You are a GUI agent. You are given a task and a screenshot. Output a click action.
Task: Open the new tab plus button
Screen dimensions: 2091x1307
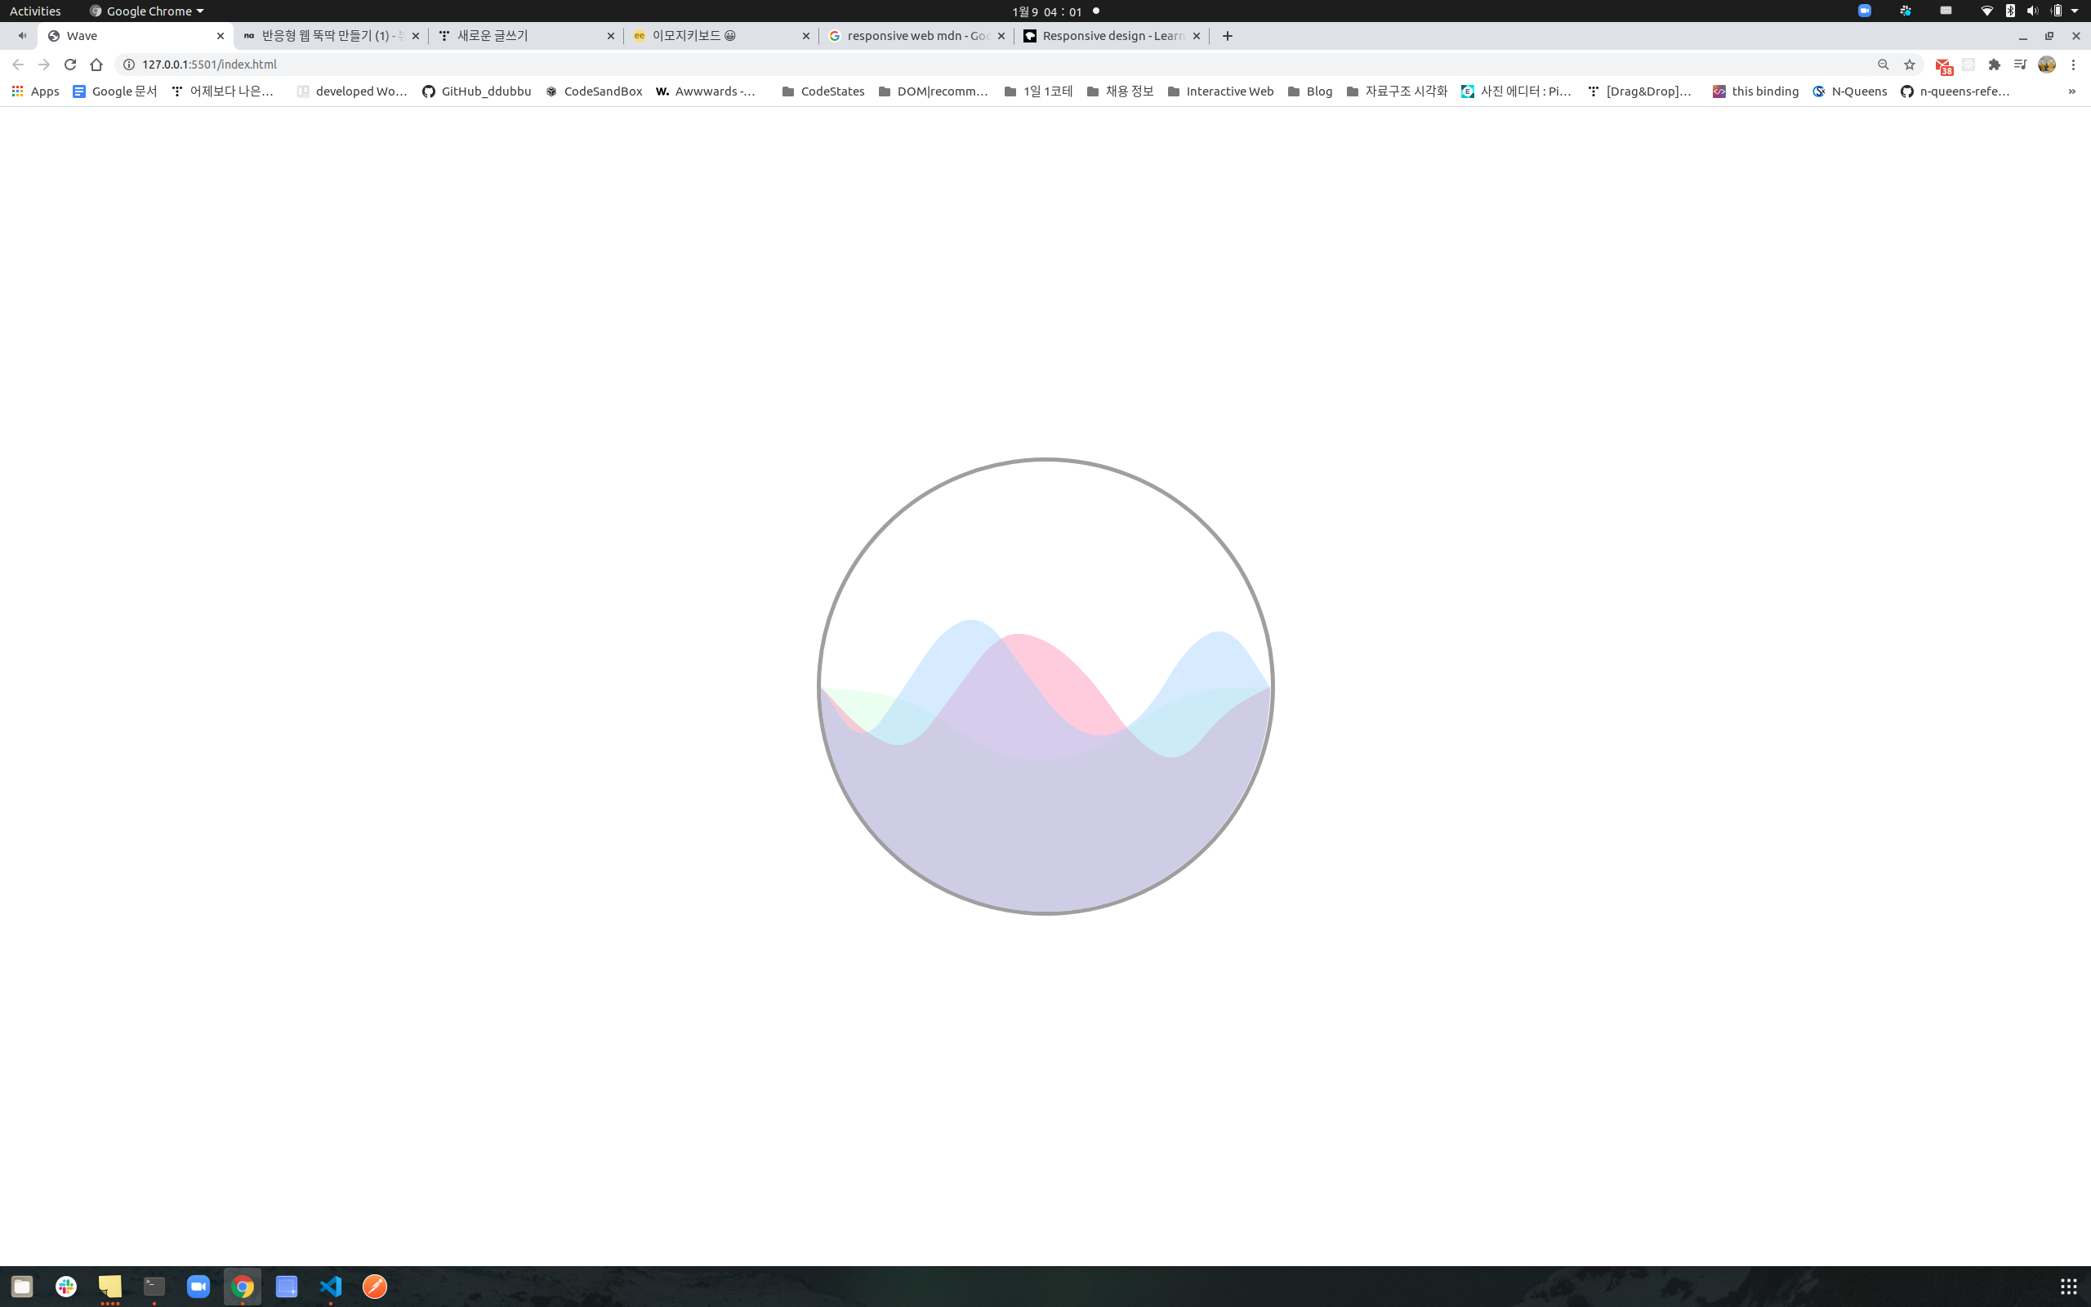pos(1227,35)
